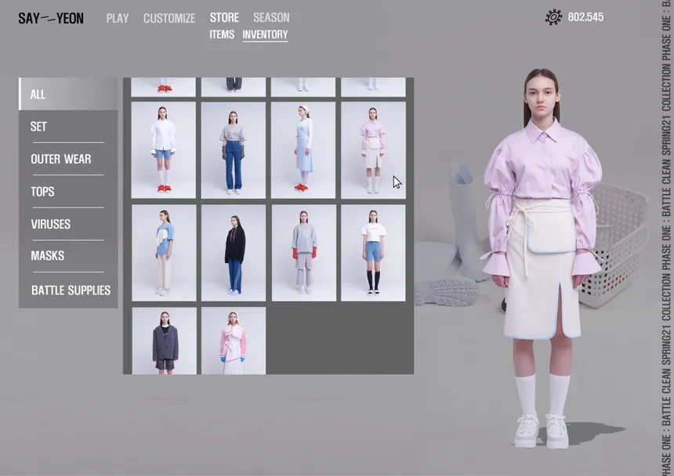The height and width of the screenshot is (476, 674).
Task: Filter inventory by VIRUSES
Action: click(68, 224)
